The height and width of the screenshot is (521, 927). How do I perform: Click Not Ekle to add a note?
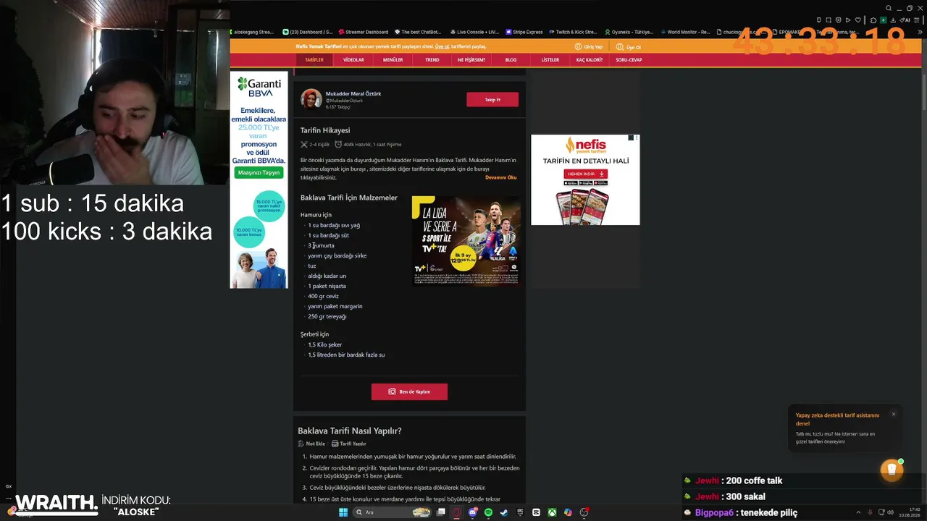311,444
